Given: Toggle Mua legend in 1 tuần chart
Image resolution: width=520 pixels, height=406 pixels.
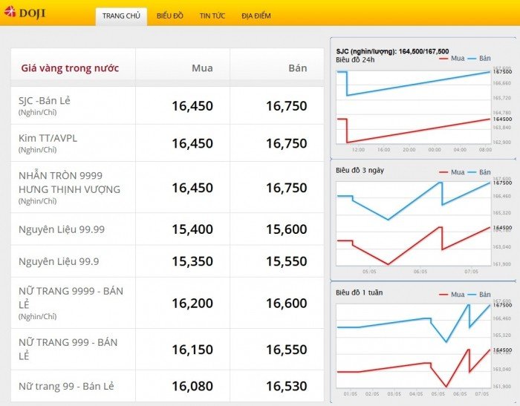Looking at the screenshot, I should click(452, 295).
